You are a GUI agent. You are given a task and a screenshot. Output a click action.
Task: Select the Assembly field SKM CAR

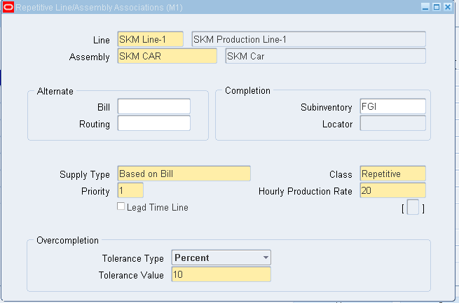point(167,57)
